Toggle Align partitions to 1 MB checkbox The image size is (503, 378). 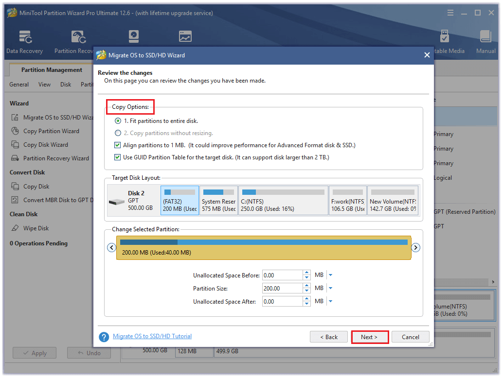pyautogui.click(x=117, y=145)
